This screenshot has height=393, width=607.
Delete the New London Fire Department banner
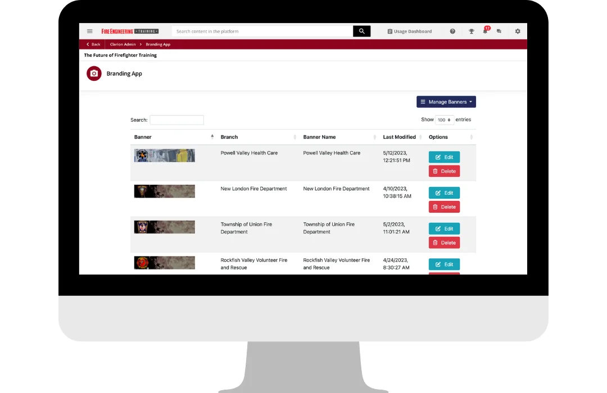[x=444, y=207]
